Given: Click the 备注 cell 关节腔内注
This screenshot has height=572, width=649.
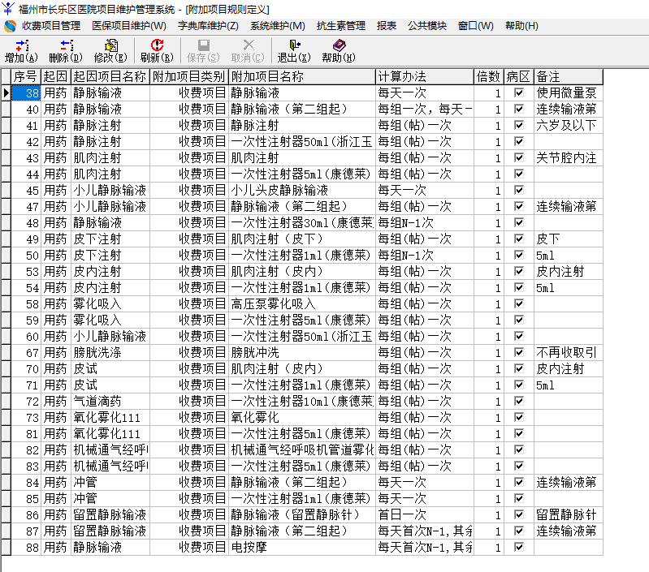Looking at the screenshot, I should tap(569, 158).
